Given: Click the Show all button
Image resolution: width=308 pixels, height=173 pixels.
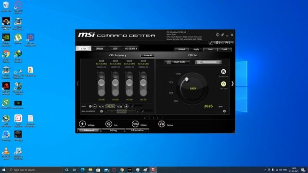Looking at the screenshot, I should point(148,56).
